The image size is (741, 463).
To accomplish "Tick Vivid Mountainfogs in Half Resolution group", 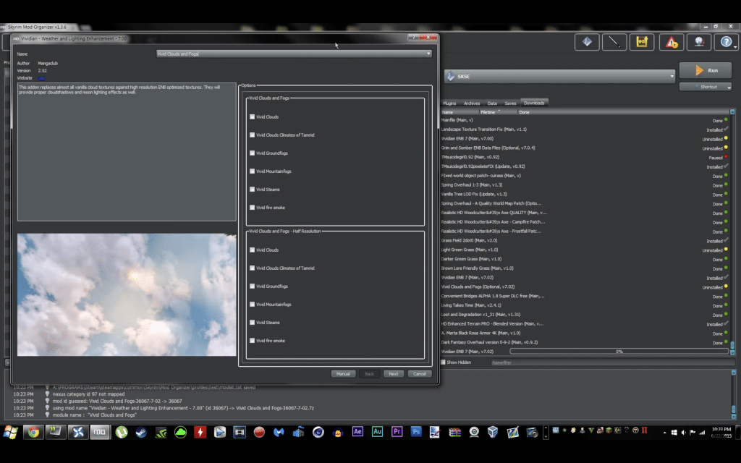I will tap(252, 305).
